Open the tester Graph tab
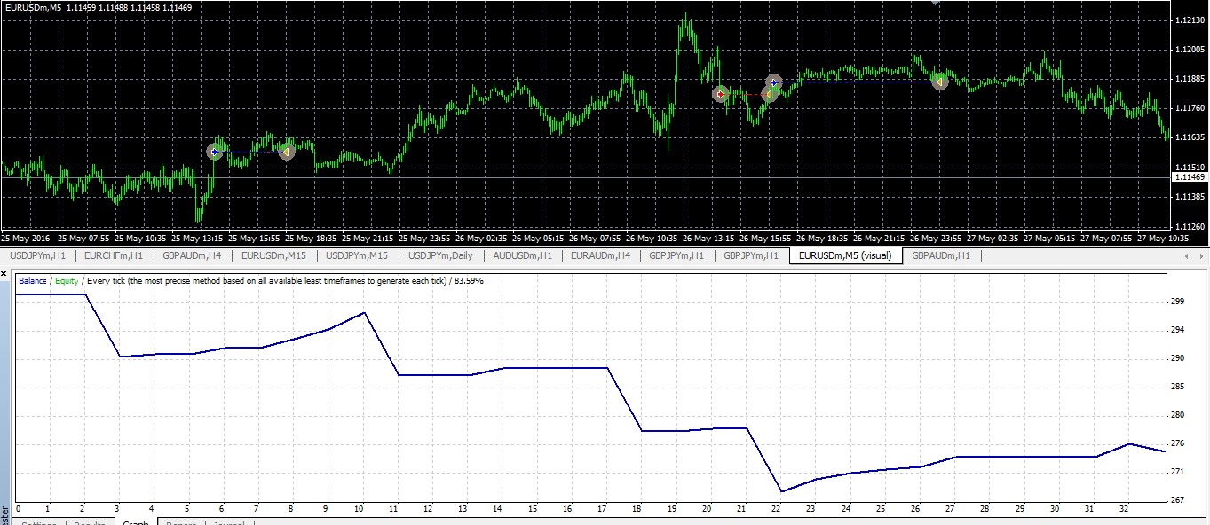The width and height of the screenshot is (1210, 525). click(136, 523)
